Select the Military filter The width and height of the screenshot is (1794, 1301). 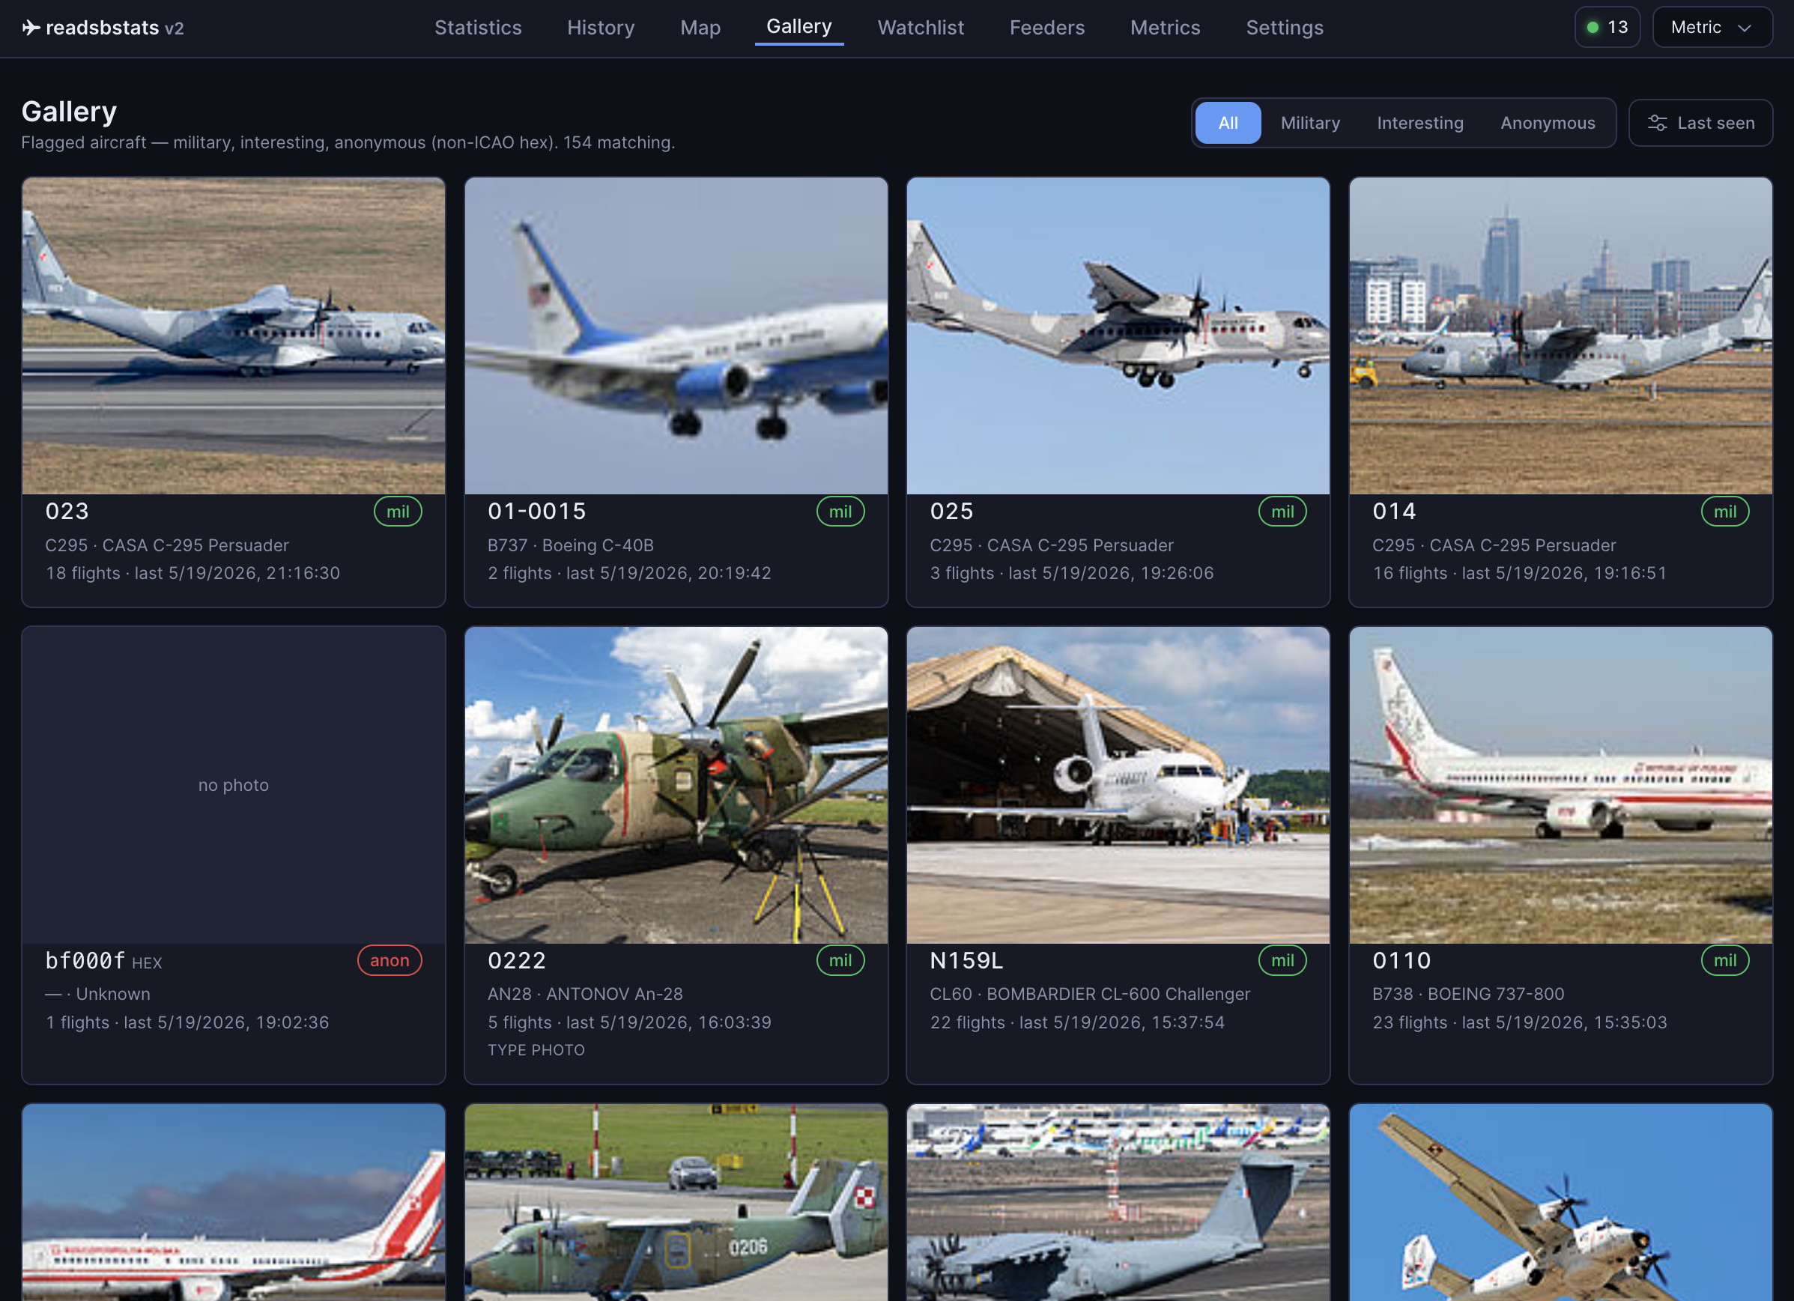click(1310, 123)
